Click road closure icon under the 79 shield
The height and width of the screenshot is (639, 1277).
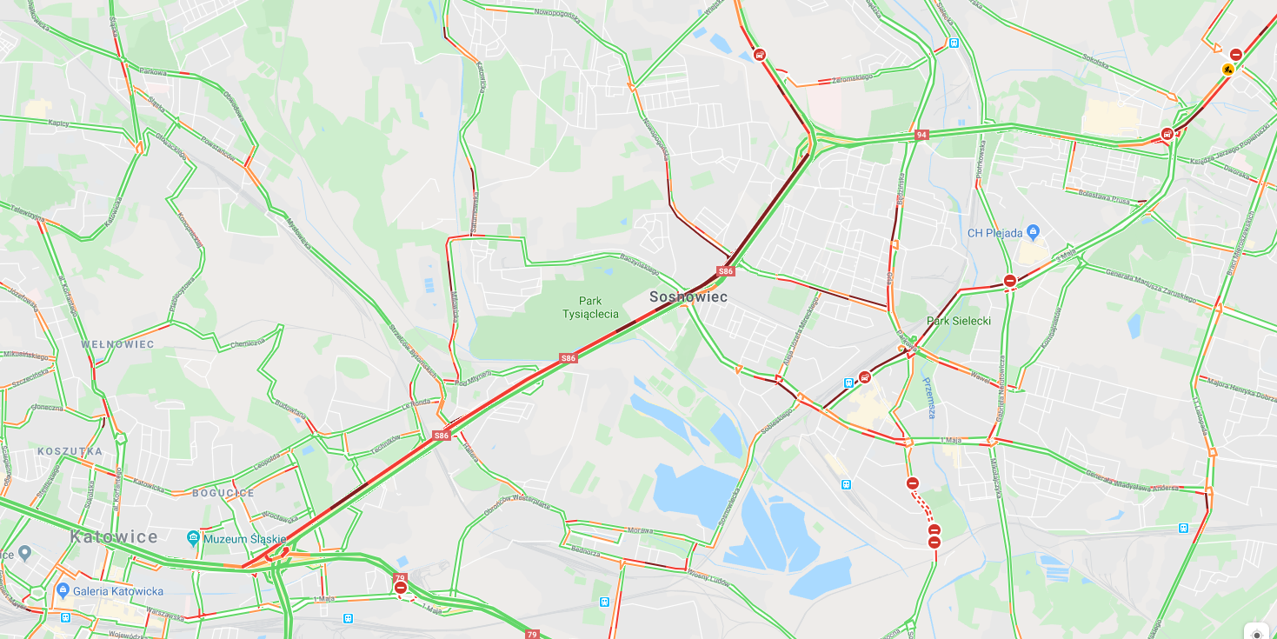(401, 588)
